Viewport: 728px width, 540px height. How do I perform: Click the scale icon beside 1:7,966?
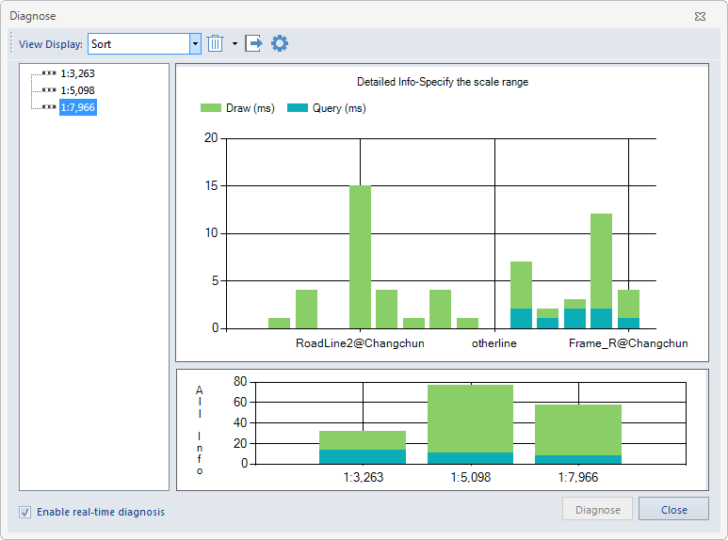pos(49,107)
